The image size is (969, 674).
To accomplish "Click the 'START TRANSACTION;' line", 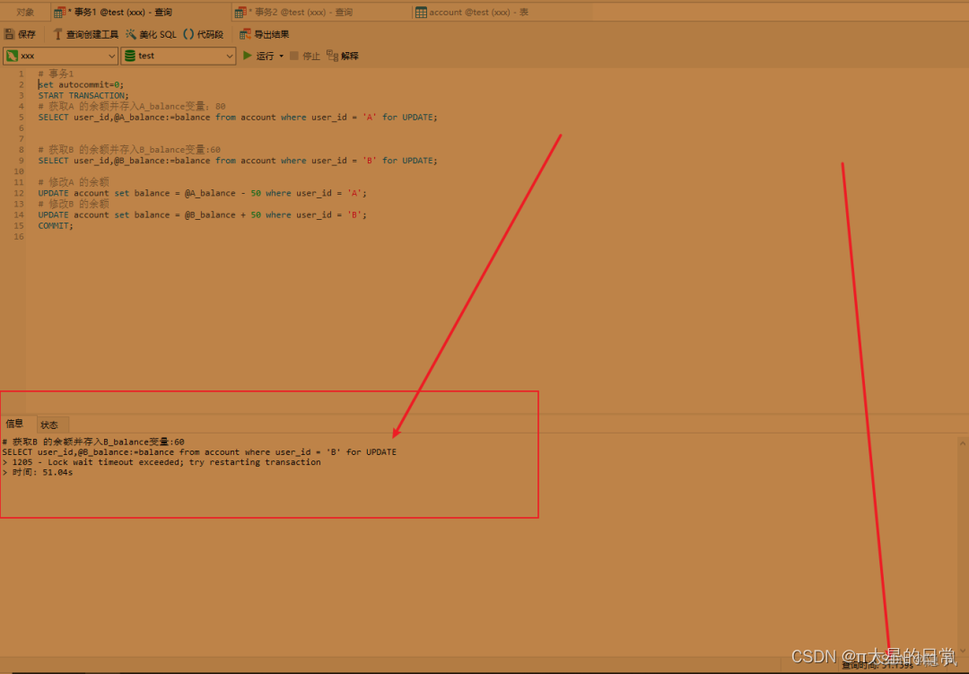I will [83, 95].
